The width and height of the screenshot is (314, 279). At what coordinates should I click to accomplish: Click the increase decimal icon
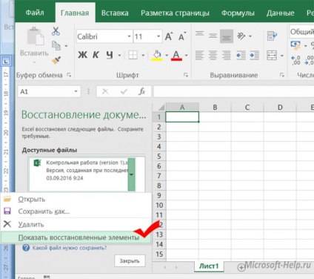tap(295, 60)
